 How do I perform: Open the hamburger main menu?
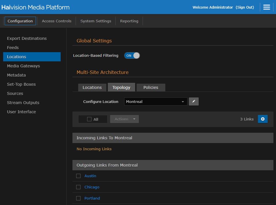click(x=267, y=7)
